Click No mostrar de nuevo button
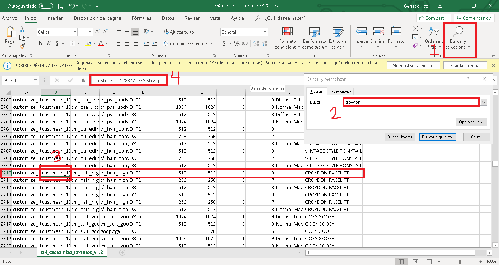The width and height of the screenshot is (499, 265). point(413,65)
